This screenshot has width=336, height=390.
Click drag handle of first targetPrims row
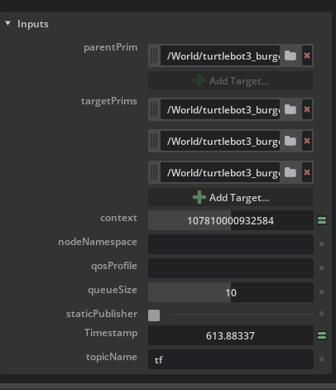click(154, 109)
